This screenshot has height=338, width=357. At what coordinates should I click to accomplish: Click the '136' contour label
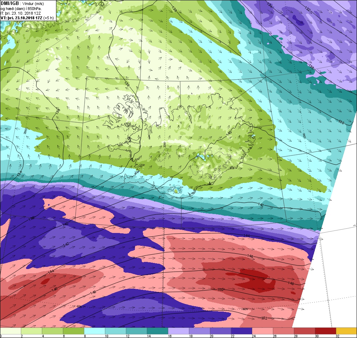pyautogui.click(x=311, y=66)
